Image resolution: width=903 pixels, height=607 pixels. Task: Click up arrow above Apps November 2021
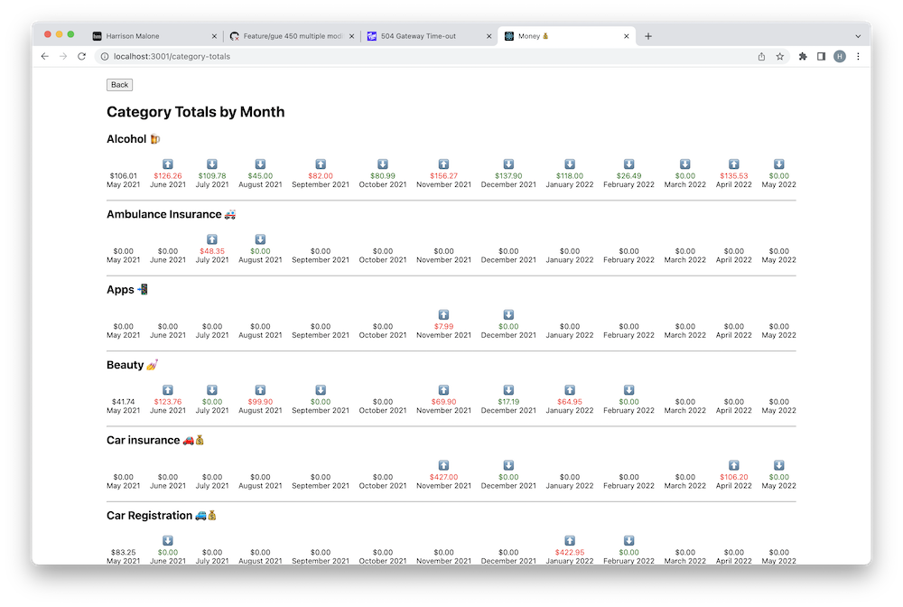pos(443,314)
